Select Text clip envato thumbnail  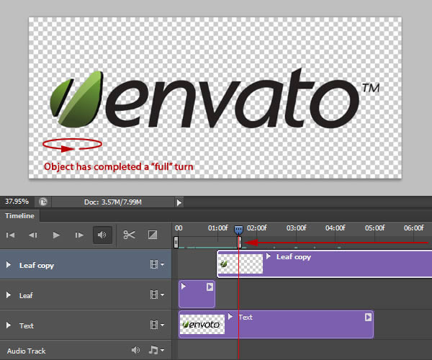click(x=202, y=325)
